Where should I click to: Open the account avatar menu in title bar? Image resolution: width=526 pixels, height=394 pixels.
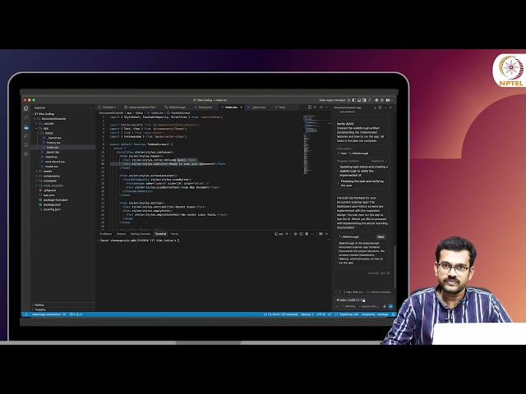coord(388,100)
